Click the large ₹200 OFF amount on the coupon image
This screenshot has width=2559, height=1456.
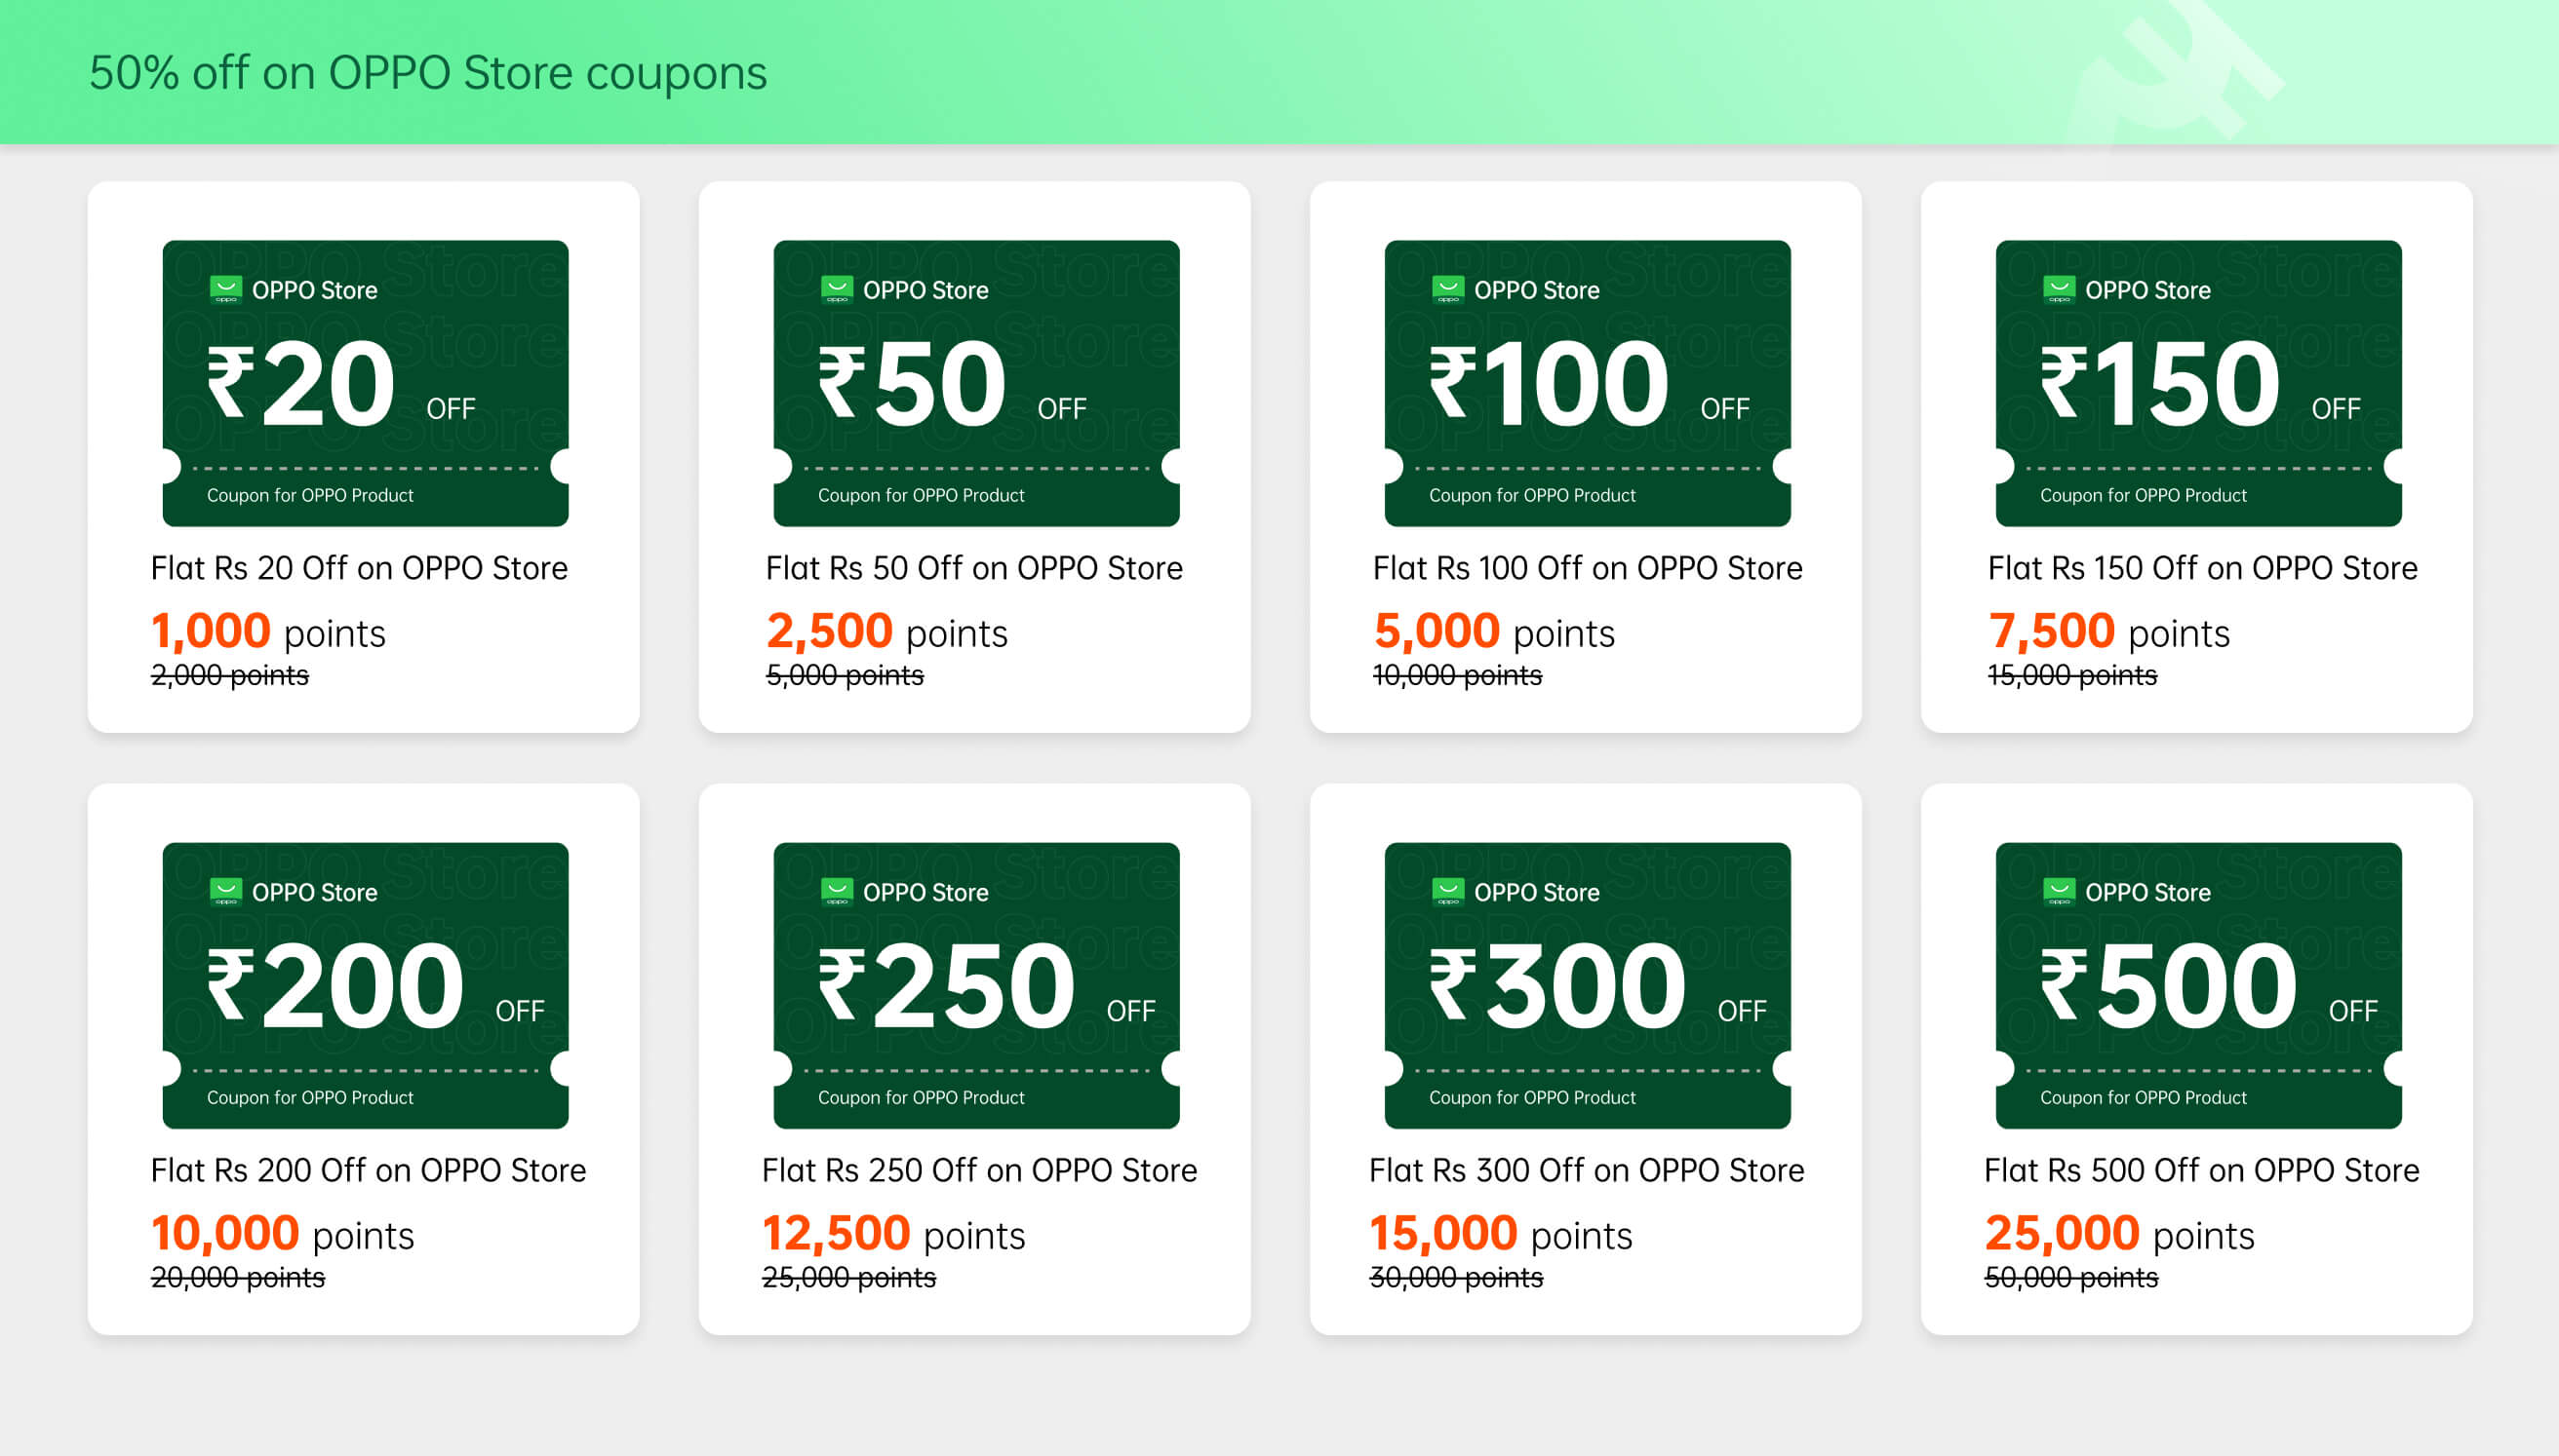374,987
